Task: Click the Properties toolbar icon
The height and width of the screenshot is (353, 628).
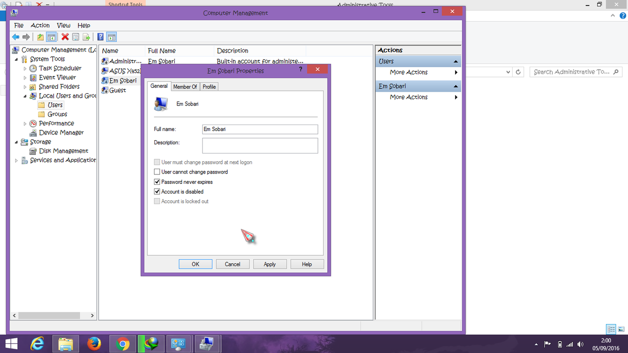Action: tap(76, 37)
